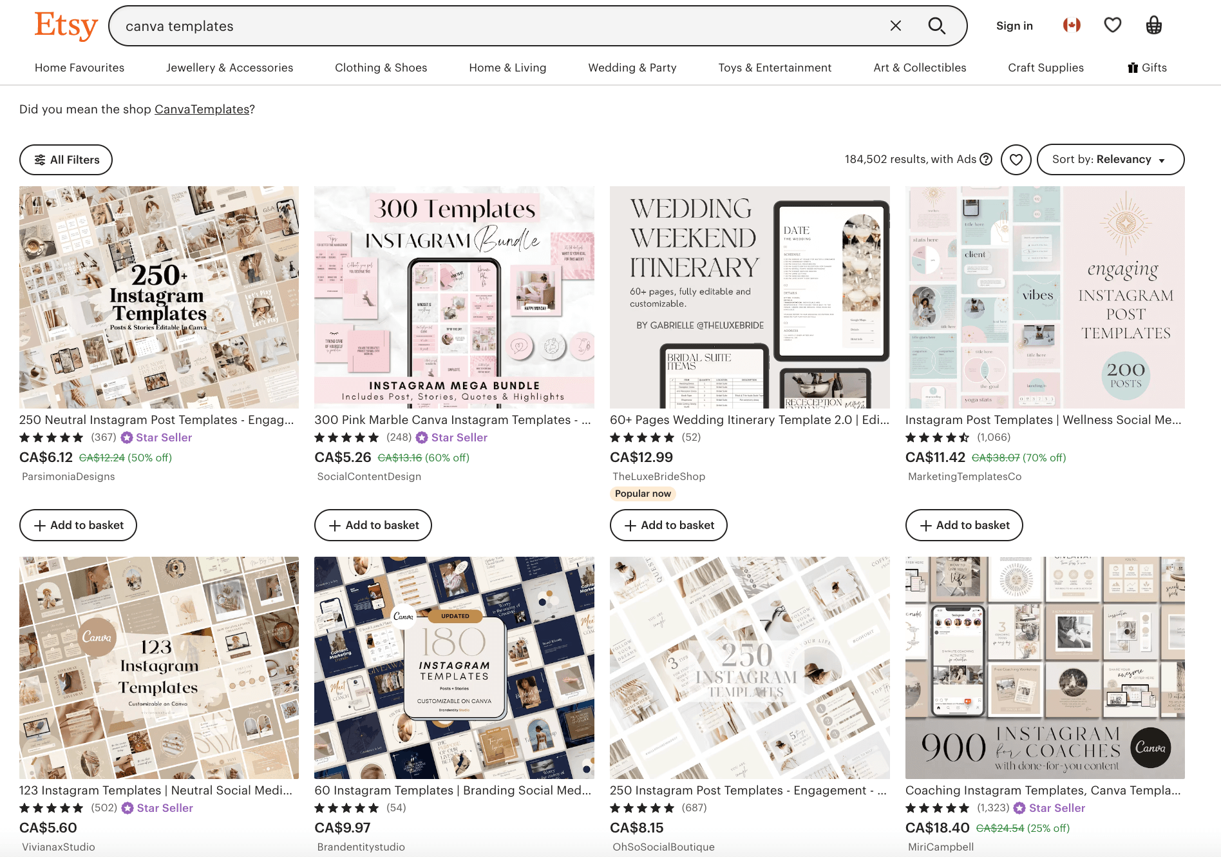Screen dimensions: 1221x857
Task: Follow the CanvaTemplates shop link
Action: [202, 110]
